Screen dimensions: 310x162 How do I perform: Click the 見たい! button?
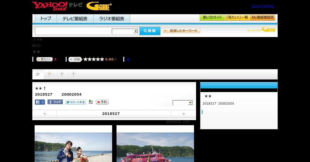pyautogui.click(x=44, y=59)
